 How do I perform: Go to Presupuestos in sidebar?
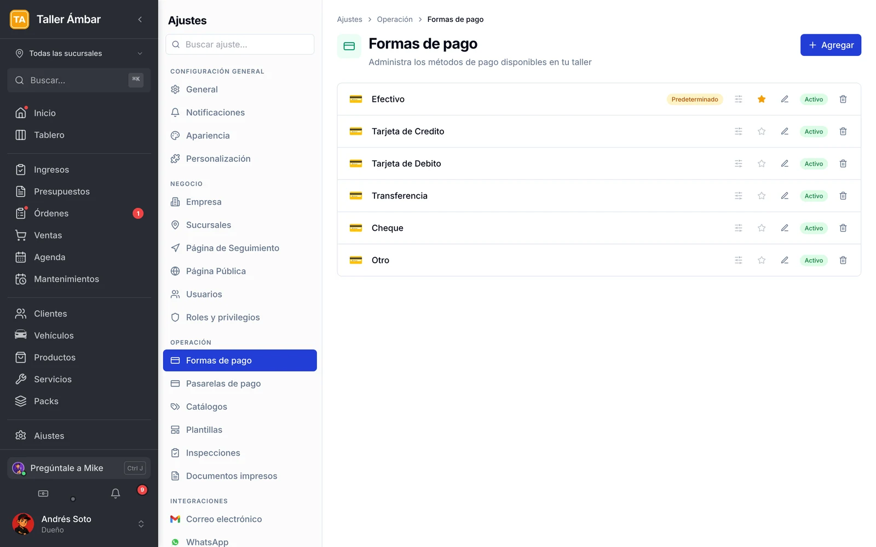(79, 191)
